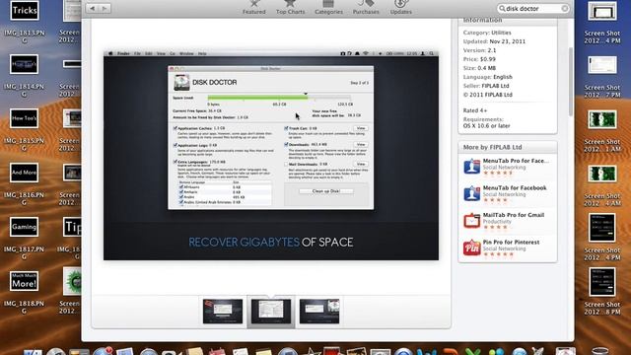Select the IMG_1815.PNG 'How Too's' desktop icon
Screen dimensions: 631x355
(24, 118)
